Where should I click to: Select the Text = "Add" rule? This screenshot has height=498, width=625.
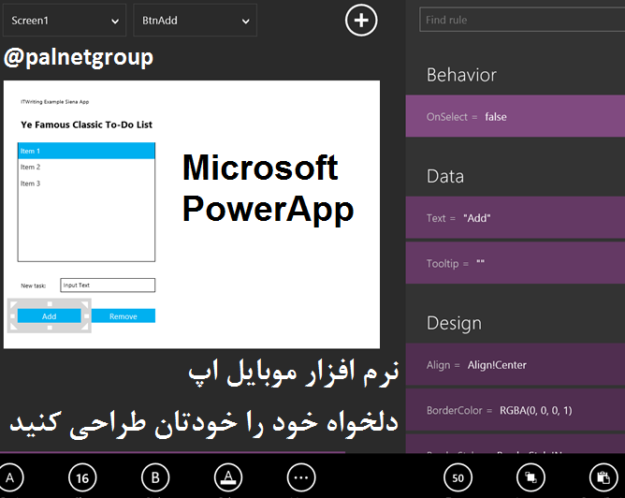pyautogui.click(x=516, y=218)
